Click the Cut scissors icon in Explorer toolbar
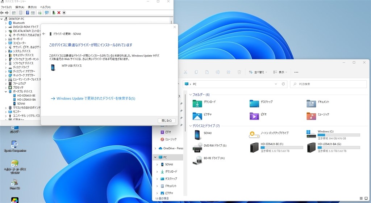Screen dimensions: 371x203 185,72
